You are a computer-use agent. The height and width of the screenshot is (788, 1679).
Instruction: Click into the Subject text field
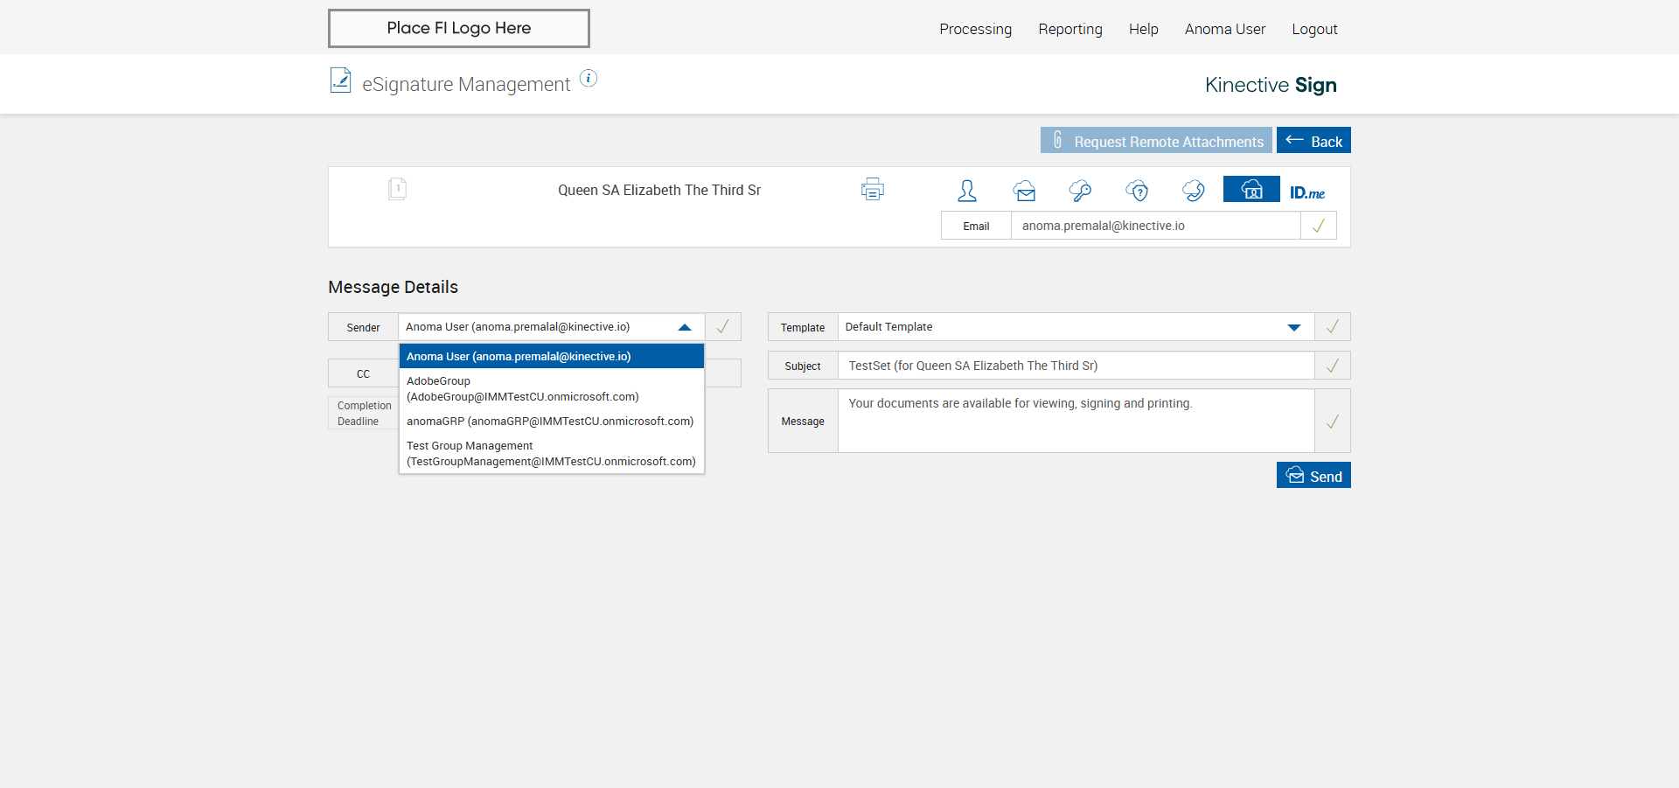pos(1076,366)
